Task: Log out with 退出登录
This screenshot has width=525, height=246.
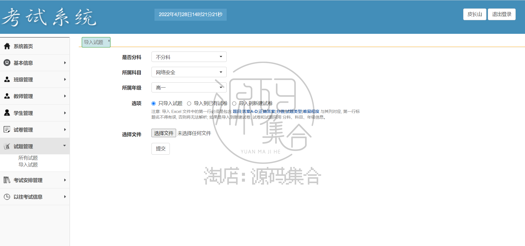Action: click(x=502, y=14)
